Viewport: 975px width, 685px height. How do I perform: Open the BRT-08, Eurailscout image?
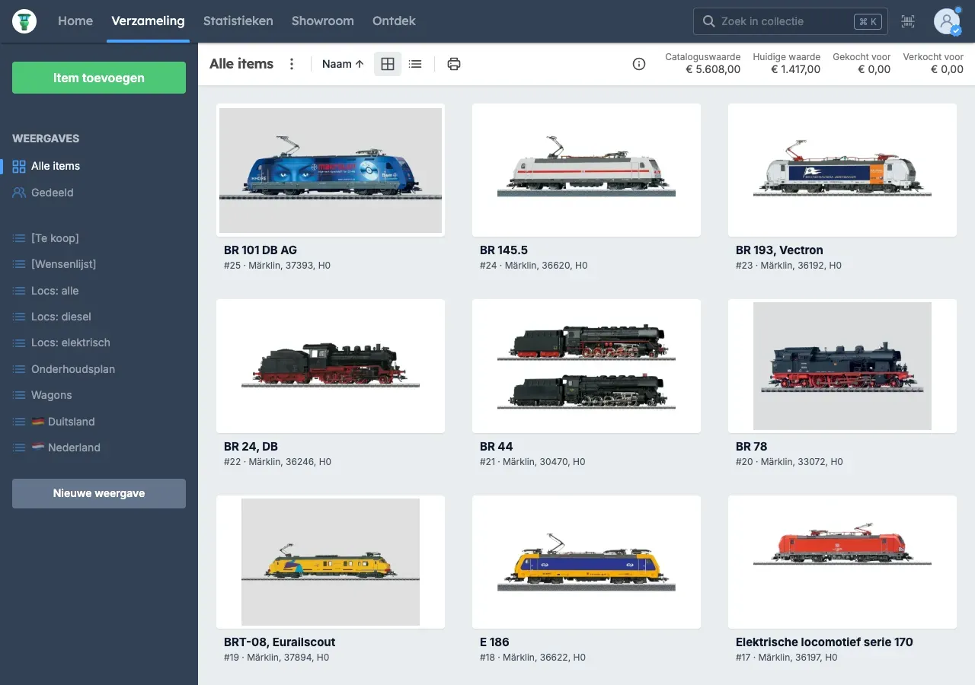click(x=331, y=562)
